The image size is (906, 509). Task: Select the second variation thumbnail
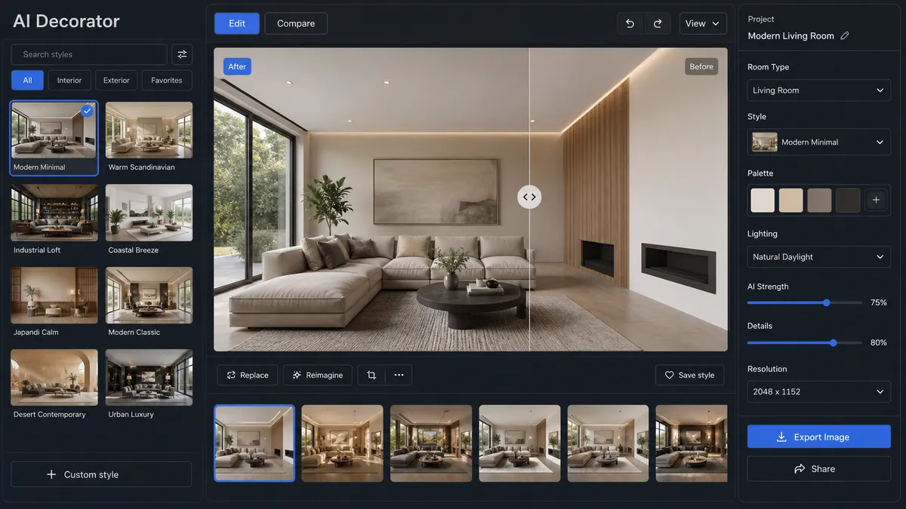pos(343,443)
